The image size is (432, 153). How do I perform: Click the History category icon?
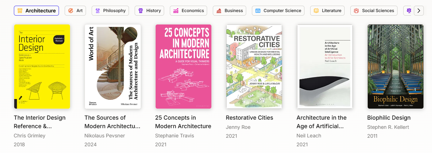point(141,11)
